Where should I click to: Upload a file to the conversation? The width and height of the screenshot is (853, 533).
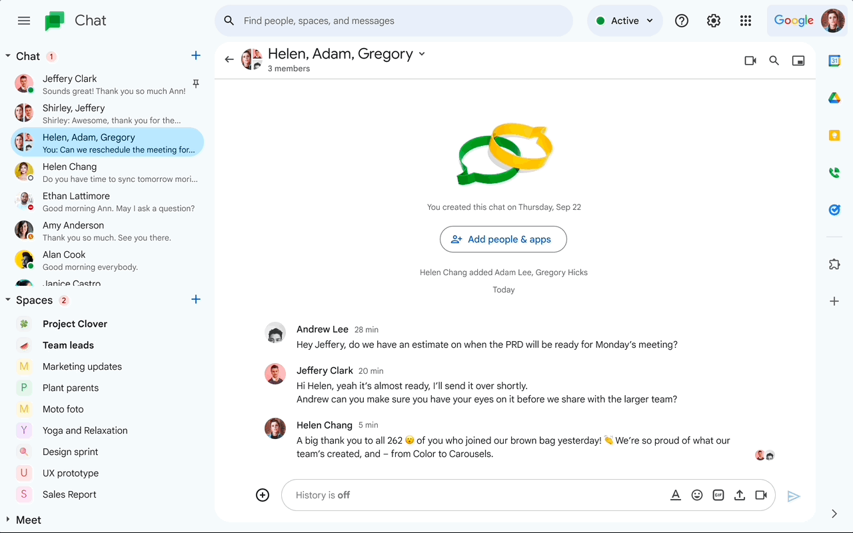[x=740, y=495]
